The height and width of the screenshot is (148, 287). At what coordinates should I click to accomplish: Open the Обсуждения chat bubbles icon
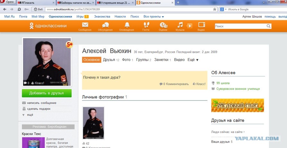pyautogui.click(x=105, y=25)
